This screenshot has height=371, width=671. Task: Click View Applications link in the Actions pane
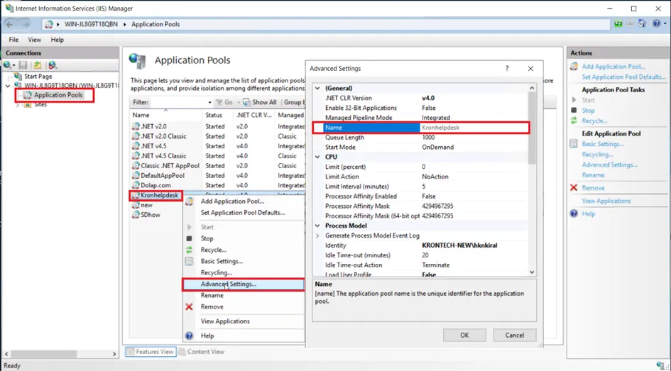606,201
